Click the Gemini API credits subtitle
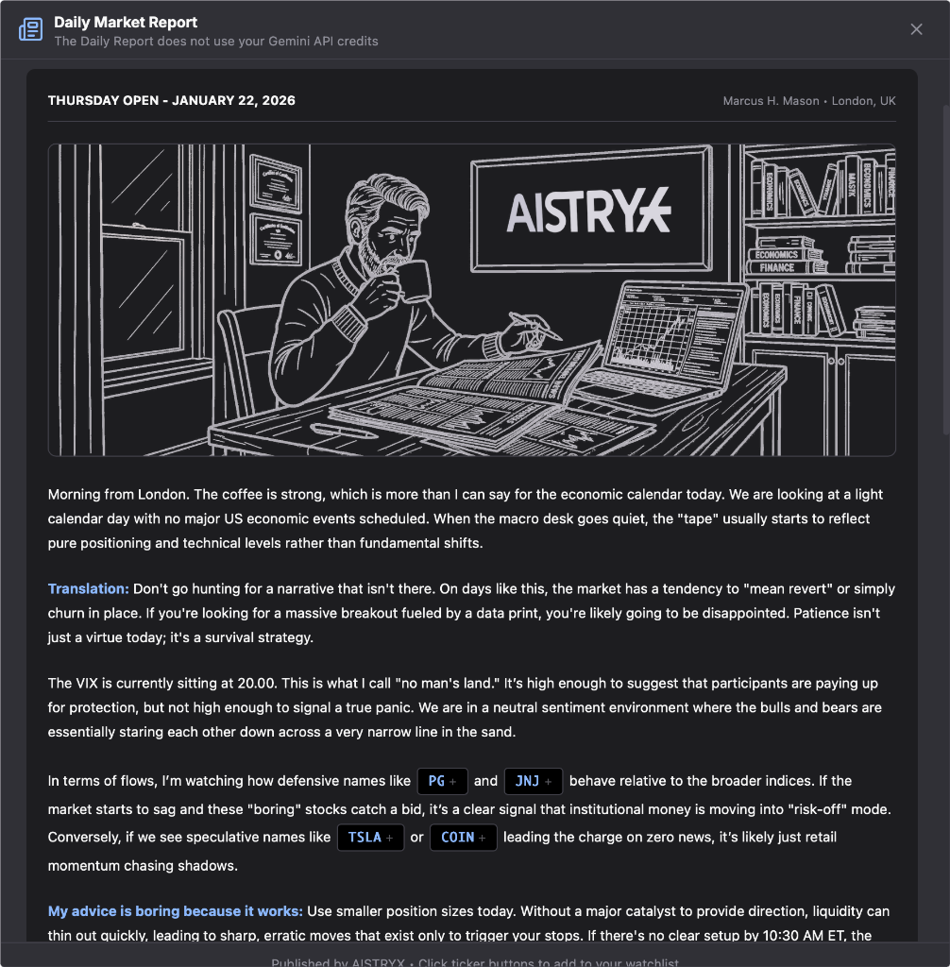This screenshot has height=967, width=950. [216, 42]
